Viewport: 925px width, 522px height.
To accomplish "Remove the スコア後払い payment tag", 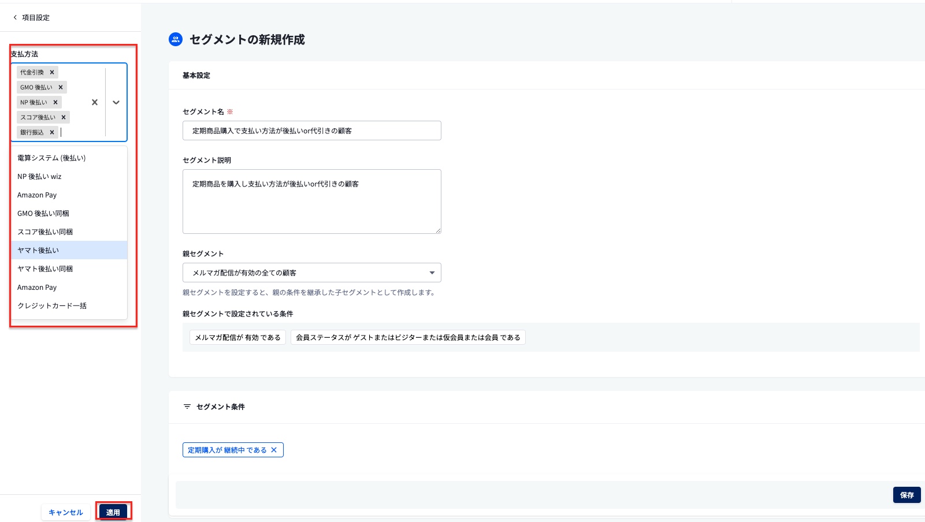I will (62, 117).
